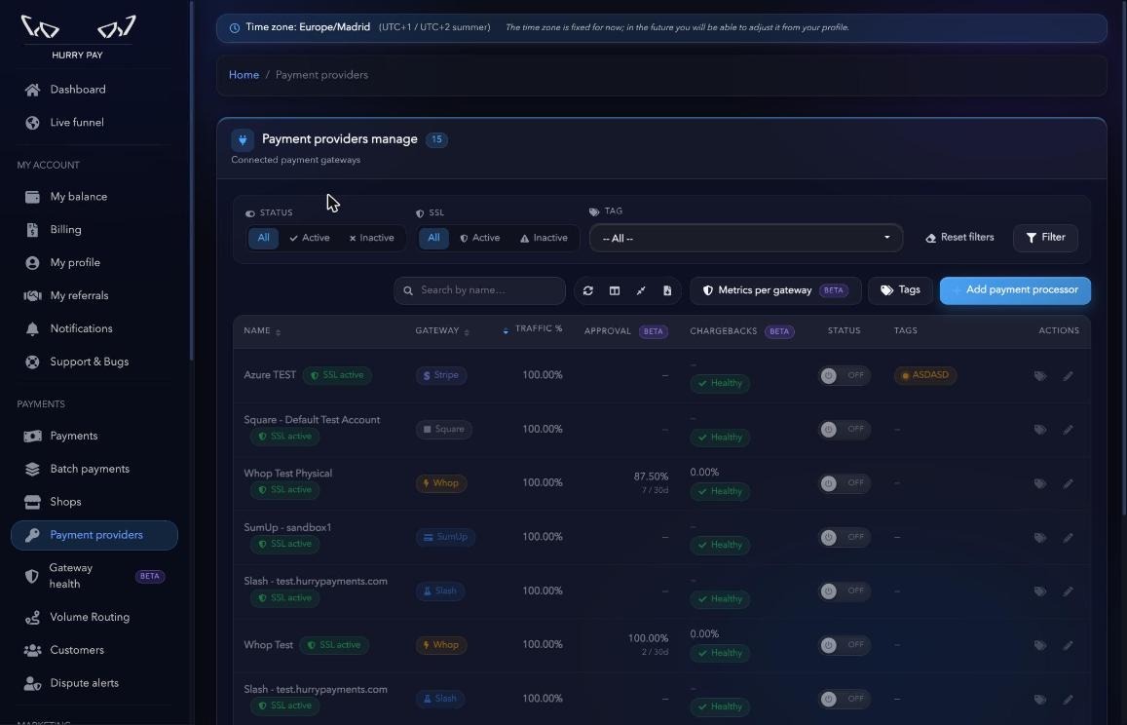
Task: Click the Support & Bugs lifebuoy icon
Action: tap(32, 362)
